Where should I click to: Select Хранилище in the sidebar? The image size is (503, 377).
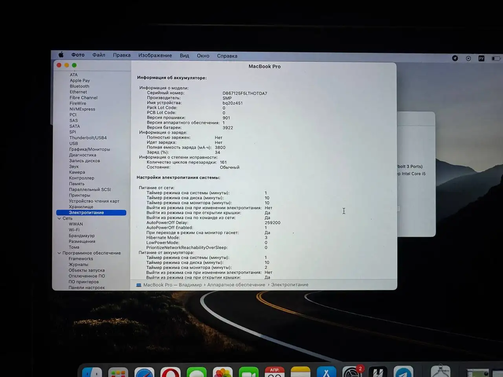[x=81, y=207]
